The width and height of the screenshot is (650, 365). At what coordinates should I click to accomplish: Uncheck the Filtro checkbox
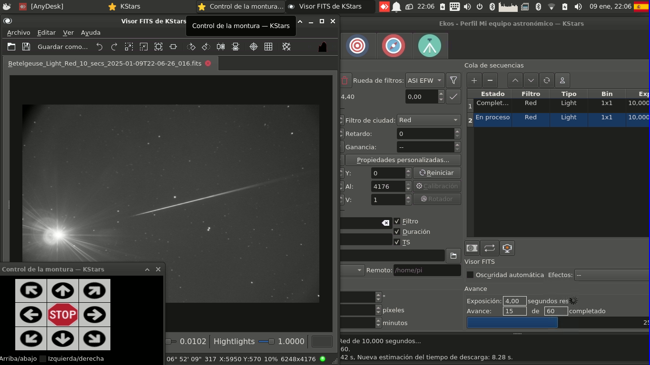[x=397, y=221]
